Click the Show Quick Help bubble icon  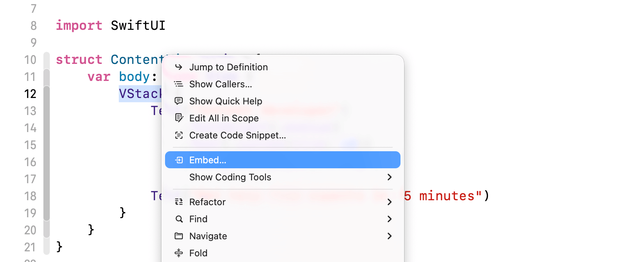tap(179, 101)
